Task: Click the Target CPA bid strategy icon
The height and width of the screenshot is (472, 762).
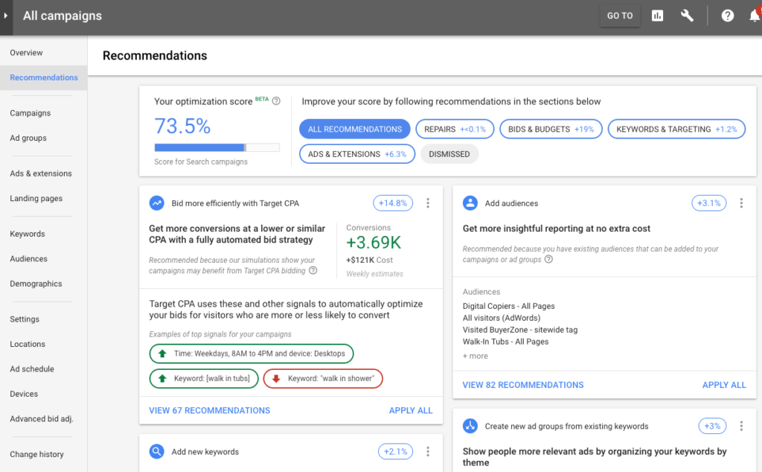Action: [157, 202]
